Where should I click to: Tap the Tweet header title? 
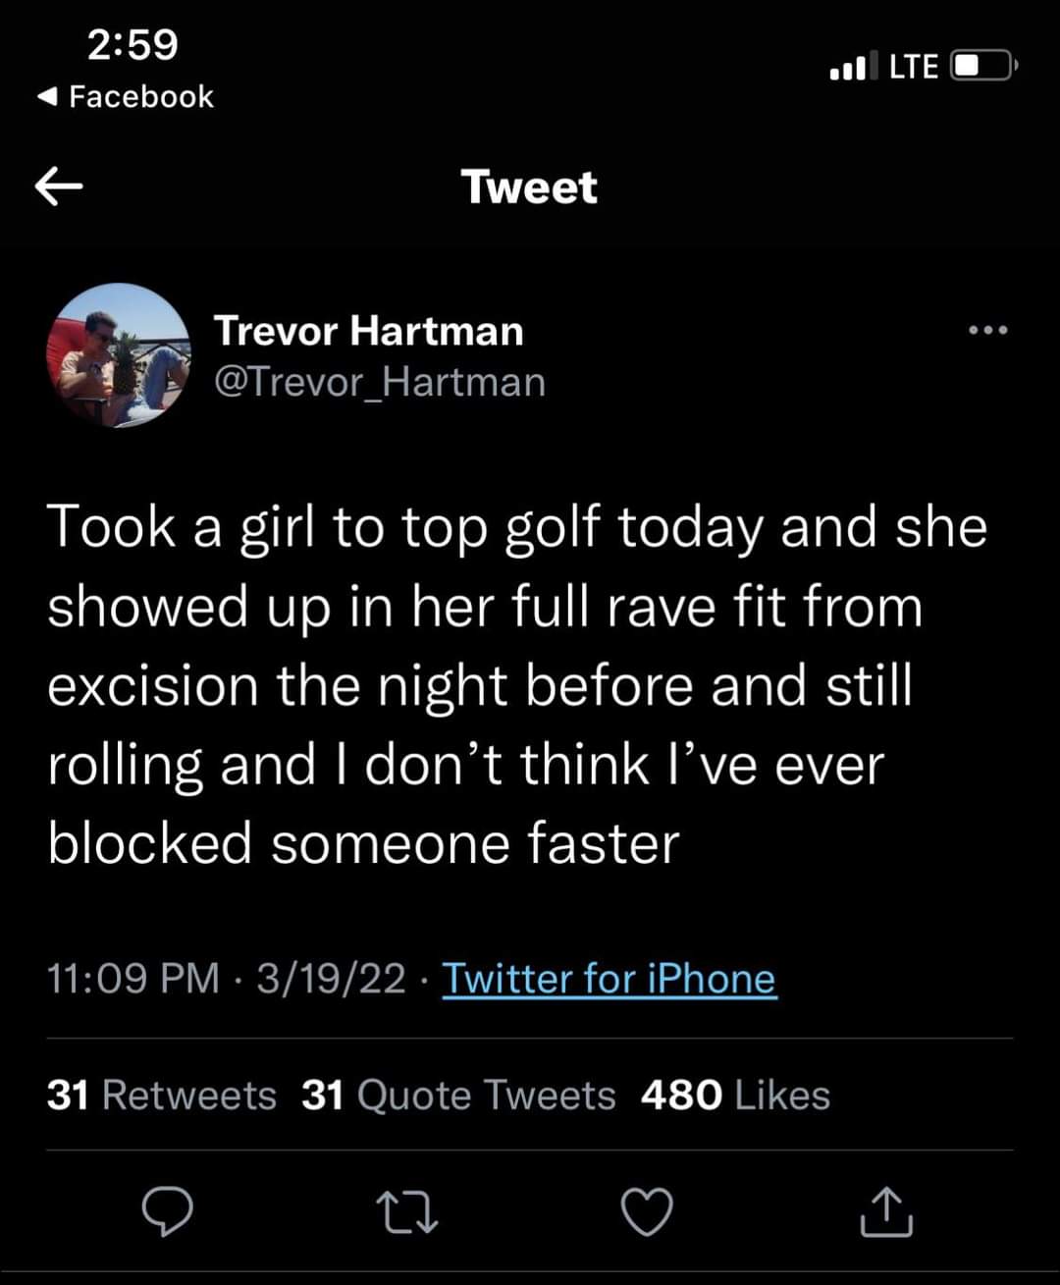click(x=529, y=187)
